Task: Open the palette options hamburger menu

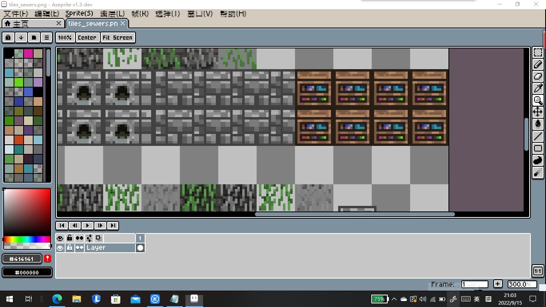Action: coord(47,38)
